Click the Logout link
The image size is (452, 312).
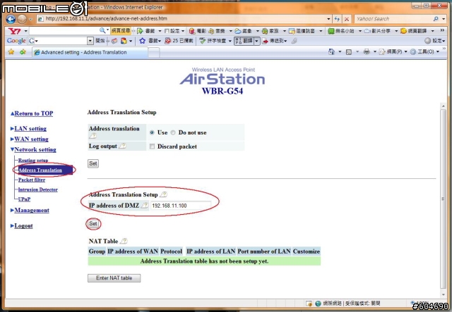pos(23,226)
